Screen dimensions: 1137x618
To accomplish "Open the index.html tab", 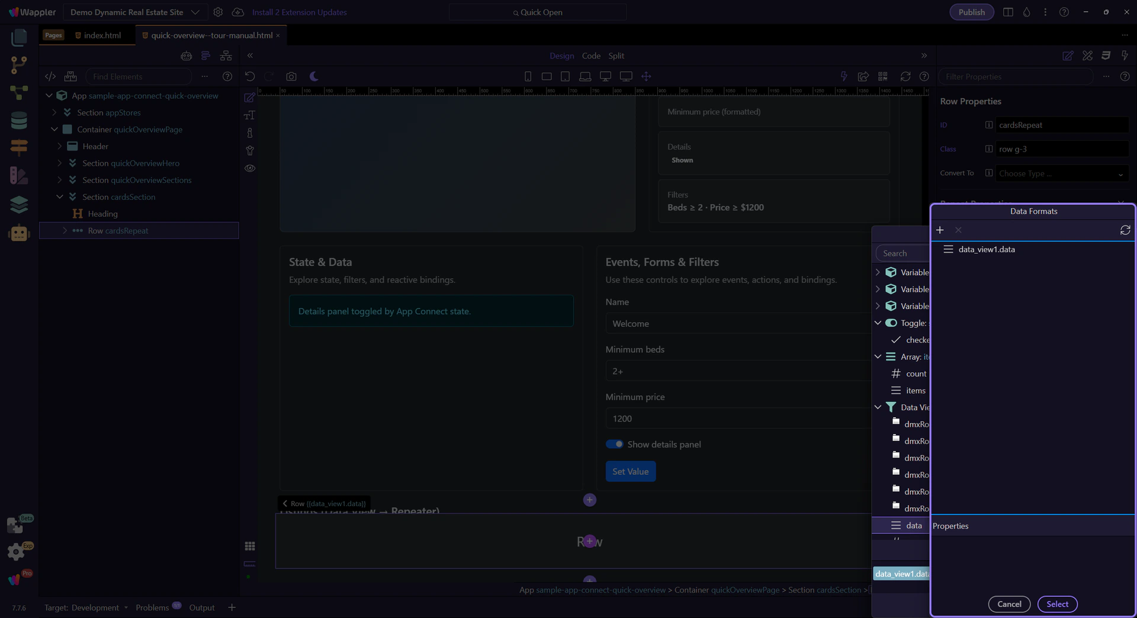I will pos(102,36).
